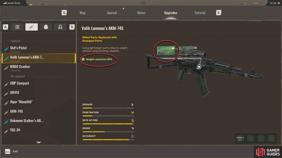Image resolution: width=282 pixels, height=158 pixels.
Task: Select the active upgrade node on the receiver
Action: (199, 67)
